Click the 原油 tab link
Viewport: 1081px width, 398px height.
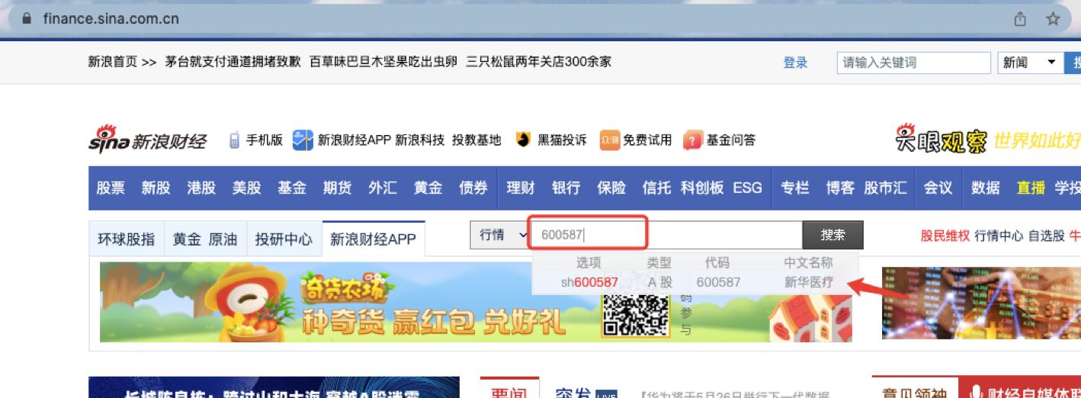(x=223, y=239)
